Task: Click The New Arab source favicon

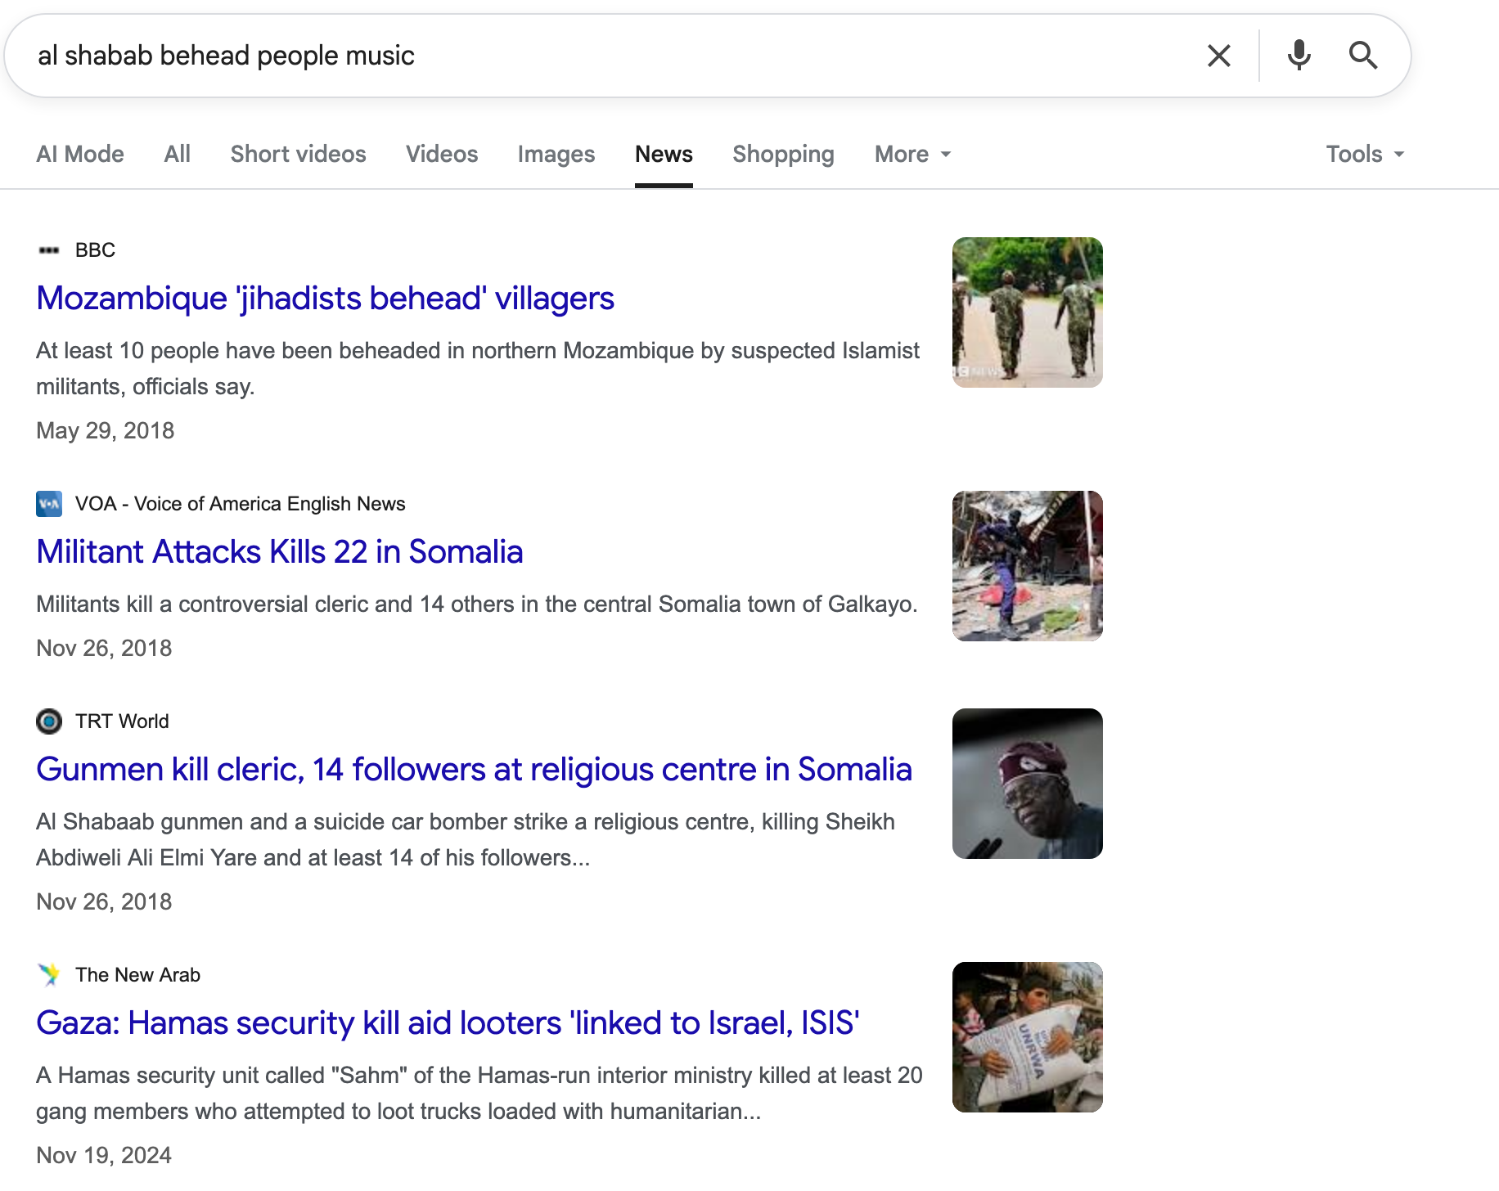Action: click(49, 975)
